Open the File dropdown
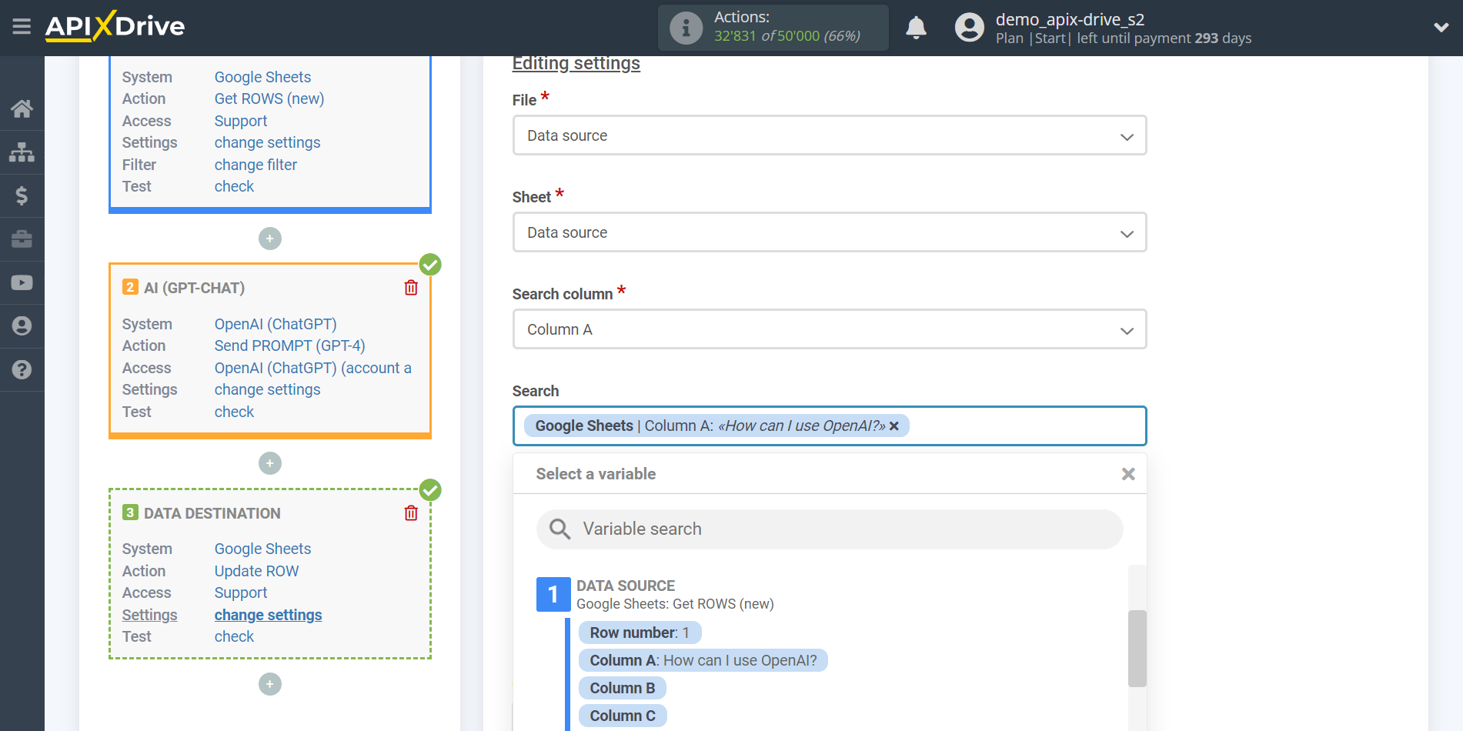Viewport: 1463px width, 731px height. tap(830, 135)
